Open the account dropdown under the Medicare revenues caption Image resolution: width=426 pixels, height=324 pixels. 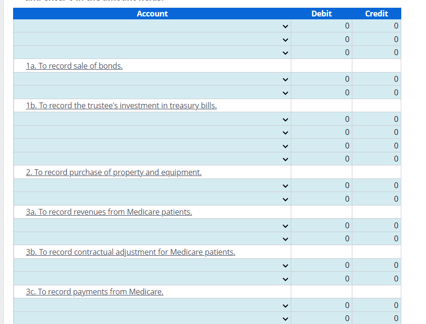[285, 225]
